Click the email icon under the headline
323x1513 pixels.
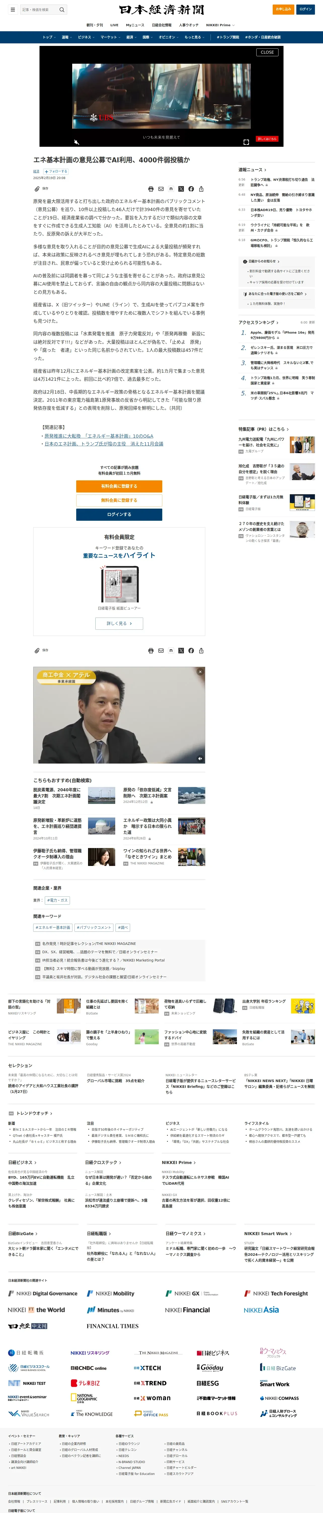point(161,189)
